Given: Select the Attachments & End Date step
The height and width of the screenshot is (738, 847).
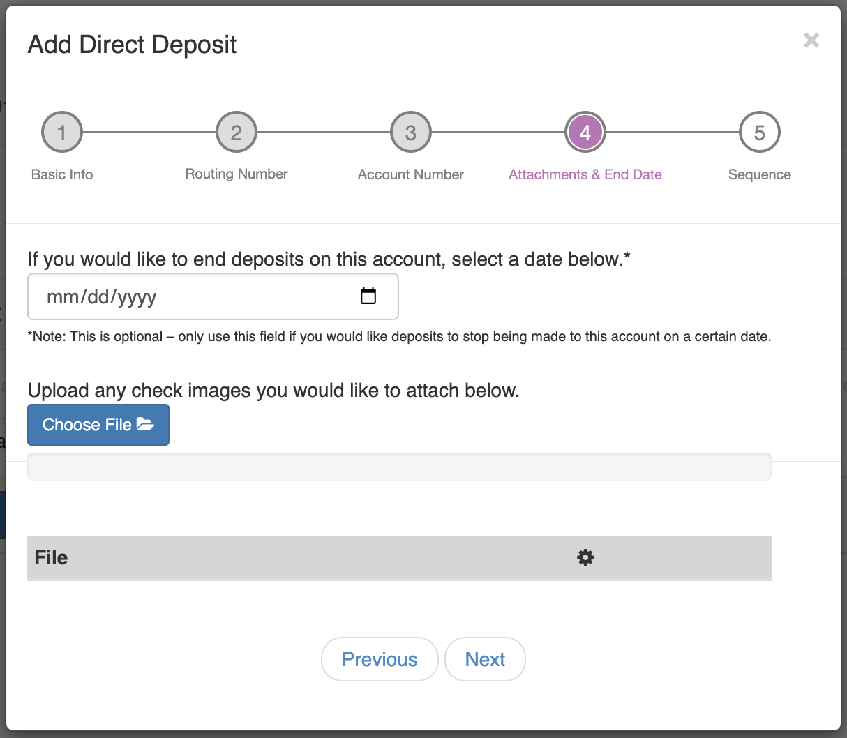Looking at the screenshot, I should coord(585,174).
